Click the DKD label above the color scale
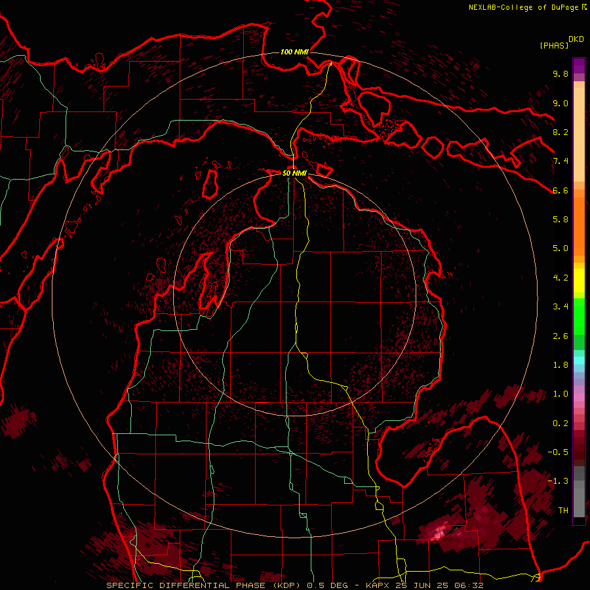Screen dimensions: 590x590 (x=576, y=39)
